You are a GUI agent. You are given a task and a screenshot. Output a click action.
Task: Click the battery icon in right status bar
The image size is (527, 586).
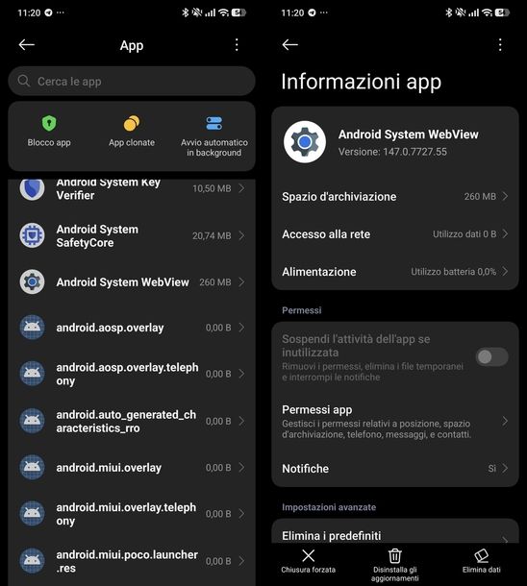(502, 12)
